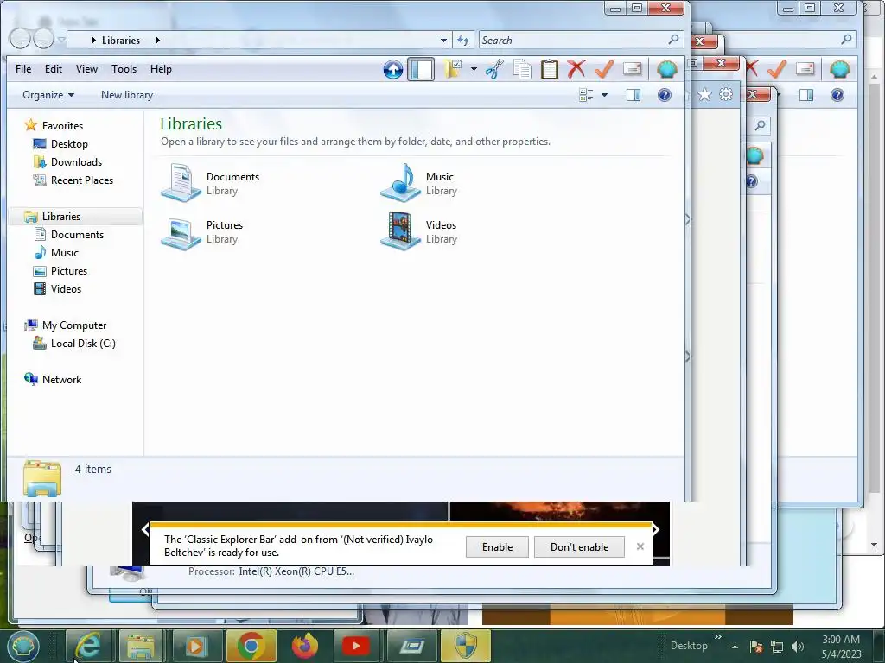Click the volume speaker tray icon
Image resolution: width=885 pixels, height=663 pixels.
point(797,647)
